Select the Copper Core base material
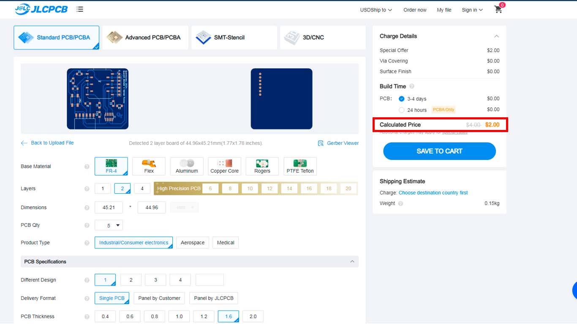Image resolution: width=577 pixels, height=324 pixels. 224,166
